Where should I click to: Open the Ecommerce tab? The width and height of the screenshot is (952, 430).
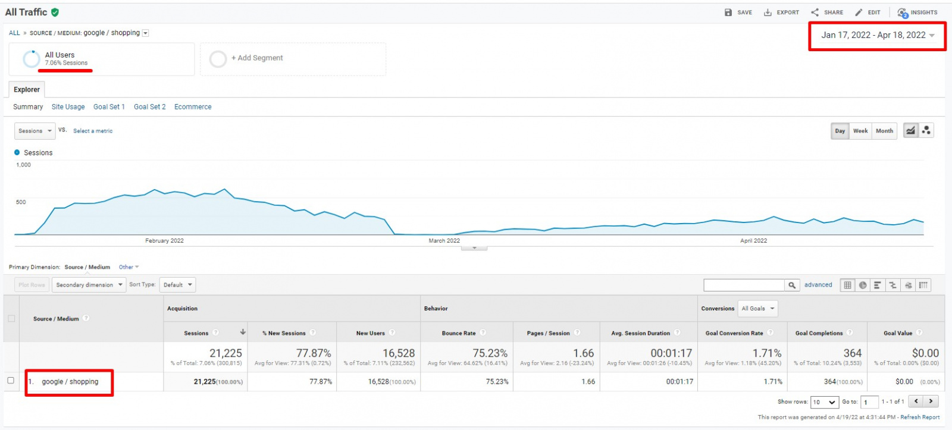193,107
